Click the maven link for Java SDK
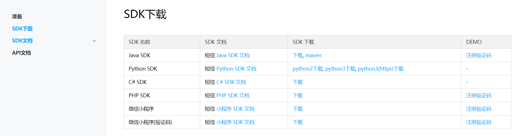Screen dimensions: 514x136 tap(313, 55)
